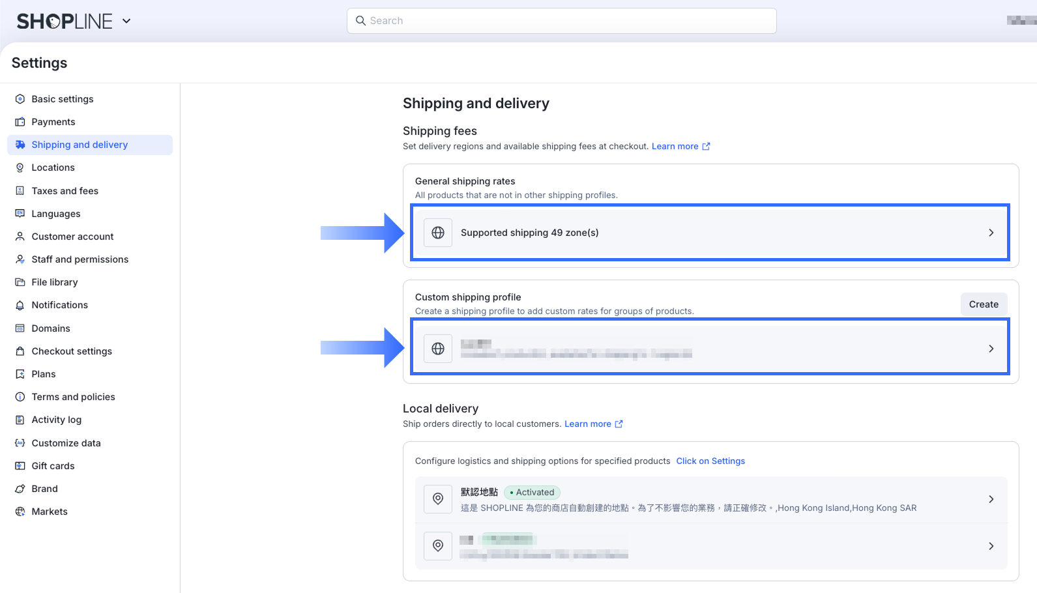Click into the Search field

[x=561, y=21]
